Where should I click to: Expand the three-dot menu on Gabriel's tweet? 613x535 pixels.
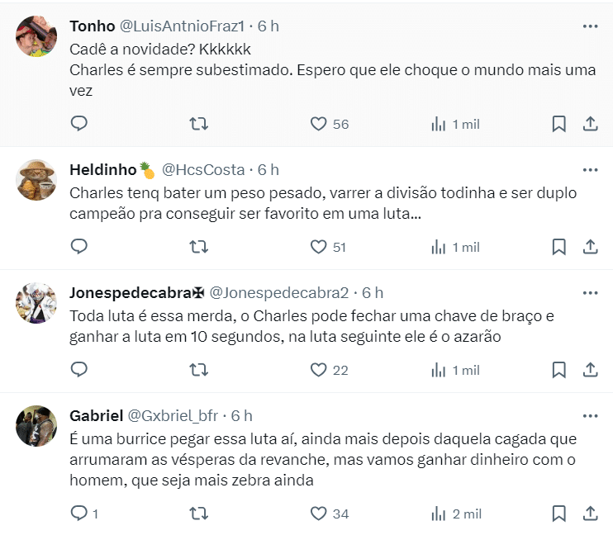[x=590, y=415]
